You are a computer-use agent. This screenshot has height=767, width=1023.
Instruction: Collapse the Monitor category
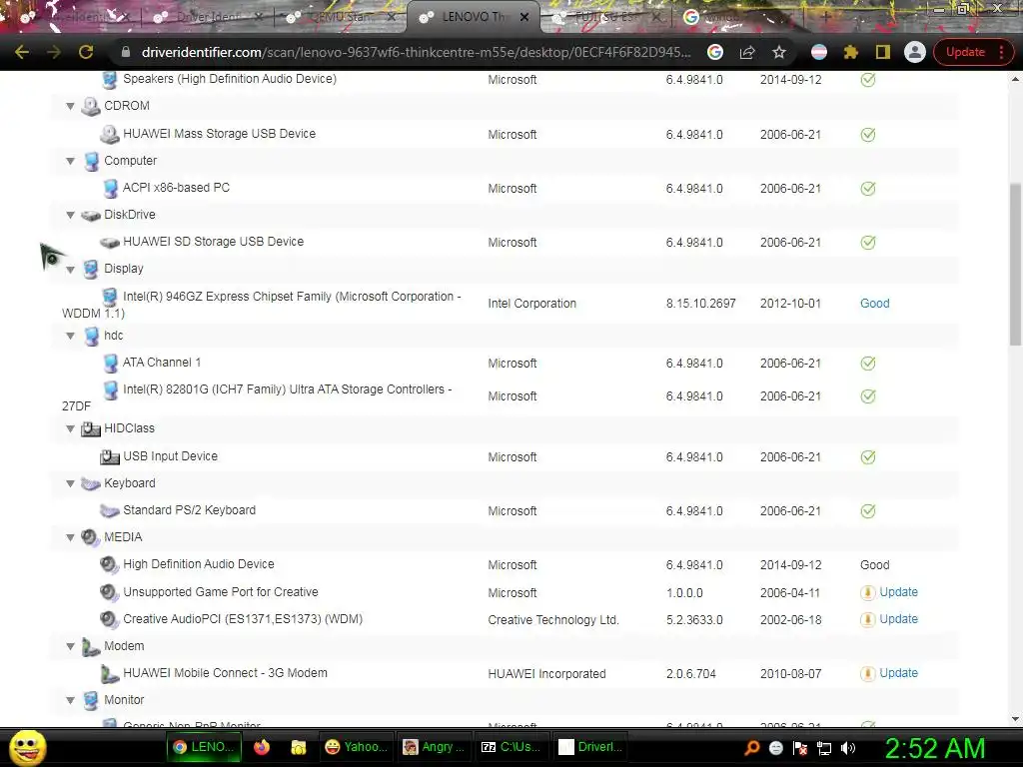coord(70,700)
